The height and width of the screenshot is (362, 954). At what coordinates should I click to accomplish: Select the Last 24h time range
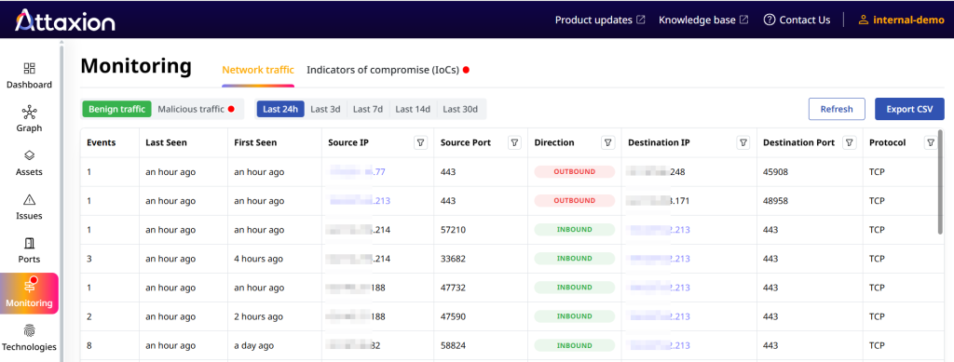[x=280, y=109]
